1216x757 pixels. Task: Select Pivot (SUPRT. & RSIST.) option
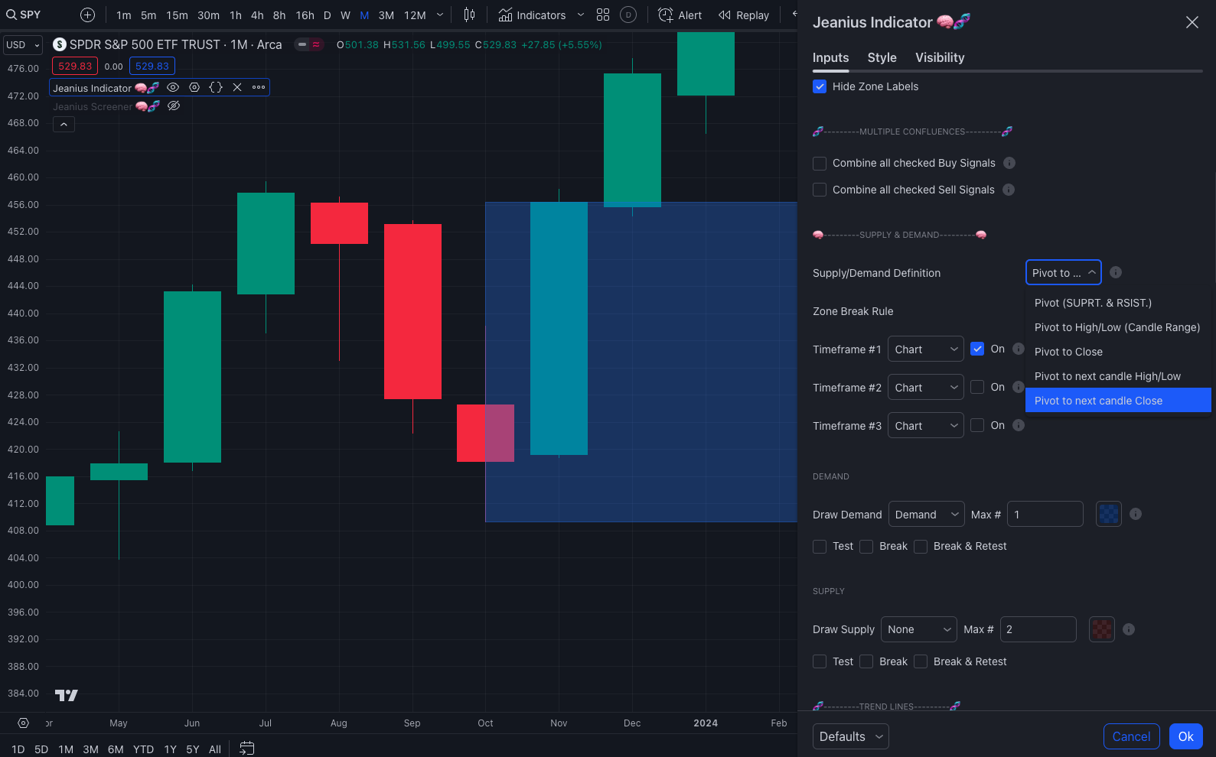coord(1118,303)
